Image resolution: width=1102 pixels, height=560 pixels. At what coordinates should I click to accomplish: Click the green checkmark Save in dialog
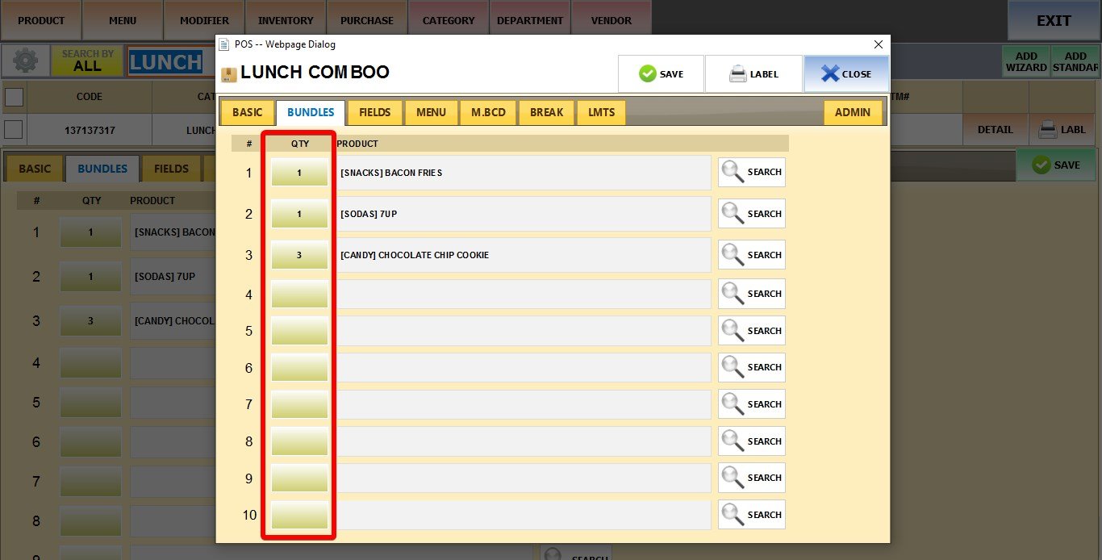(661, 74)
